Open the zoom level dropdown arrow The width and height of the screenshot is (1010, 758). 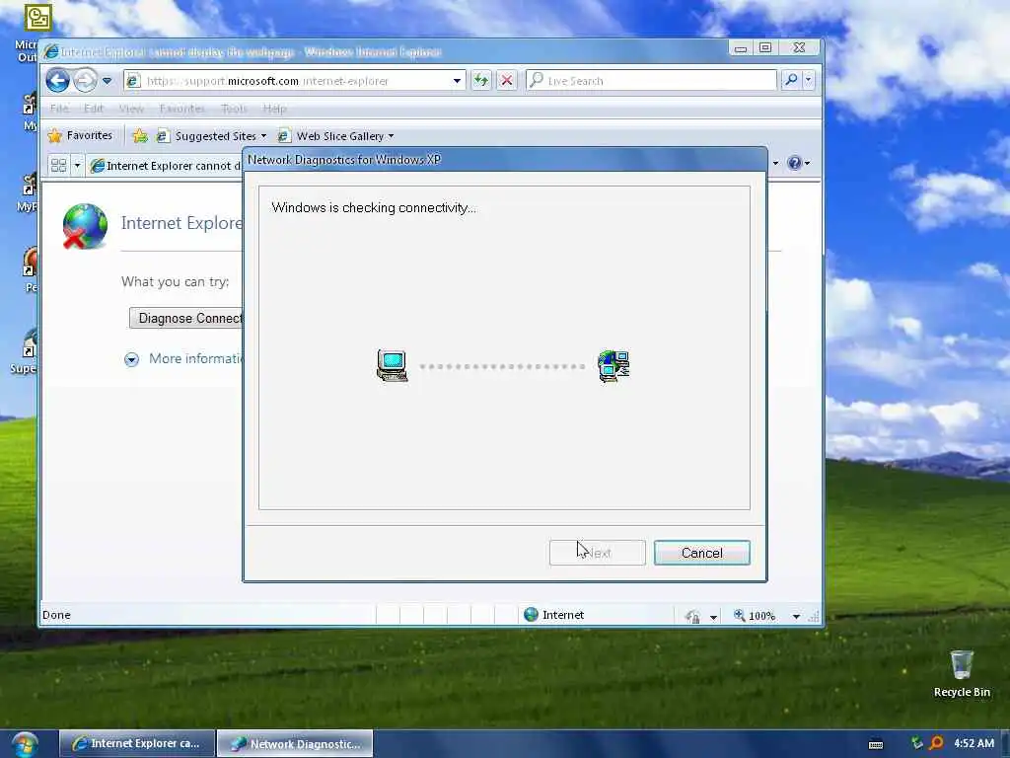[796, 617]
